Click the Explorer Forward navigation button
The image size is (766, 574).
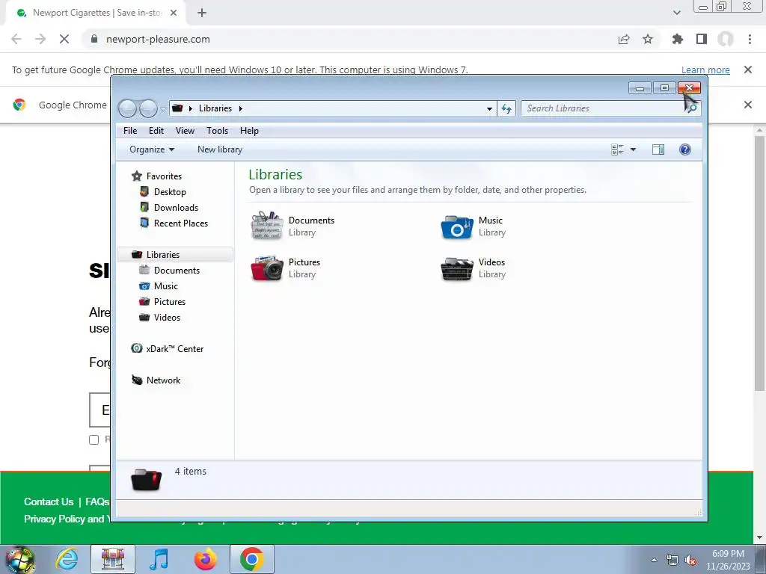pyautogui.click(x=149, y=108)
